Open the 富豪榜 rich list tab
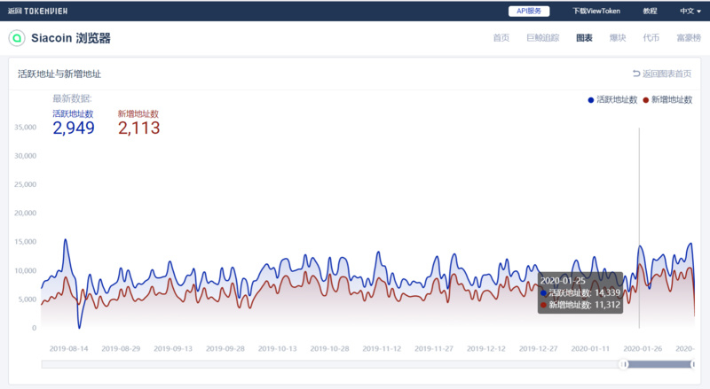Image resolution: width=710 pixels, height=389 pixels. pos(688,39)
